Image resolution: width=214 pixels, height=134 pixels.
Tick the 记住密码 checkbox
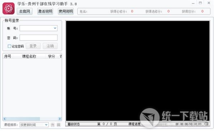point(9,46)
